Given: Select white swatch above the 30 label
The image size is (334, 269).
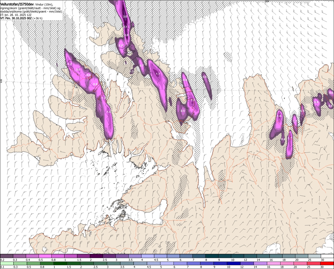Looking at the screenshot, I should pyautogui.click(x=327, y=256).
